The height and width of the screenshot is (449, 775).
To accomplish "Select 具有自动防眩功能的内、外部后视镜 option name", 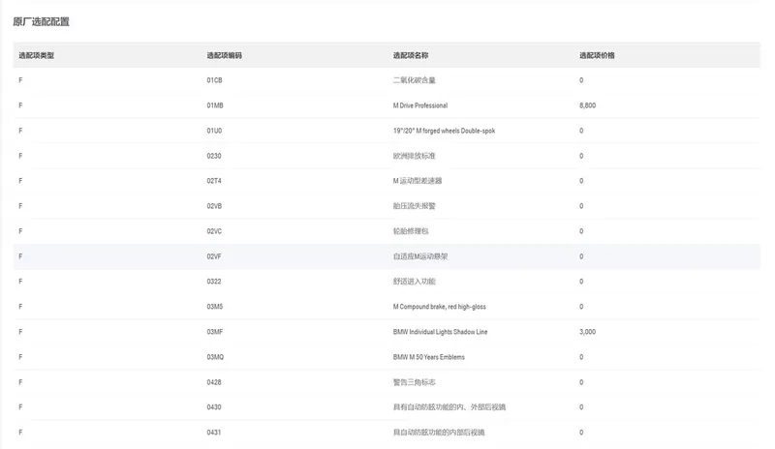I will point(449,407).
